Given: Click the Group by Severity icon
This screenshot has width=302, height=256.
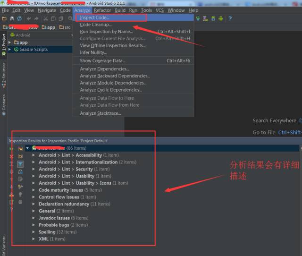Looking at the screenshot, I should [20, 149].
